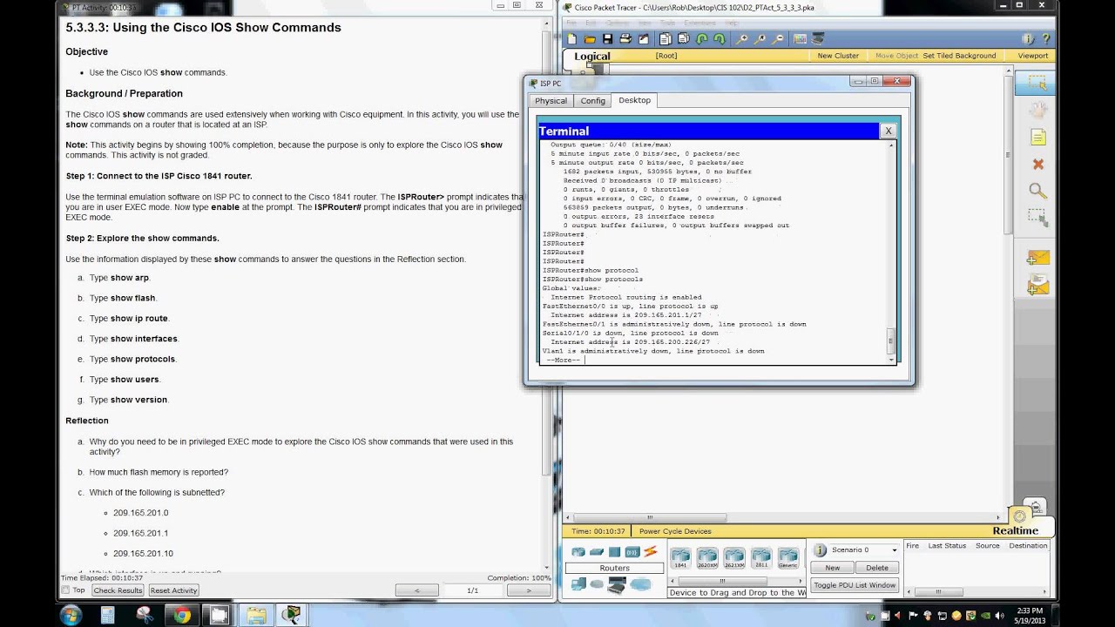Click the Zoom Reset magnifier icon
The width and height of the screenshot is (1115, 627).
760,39
